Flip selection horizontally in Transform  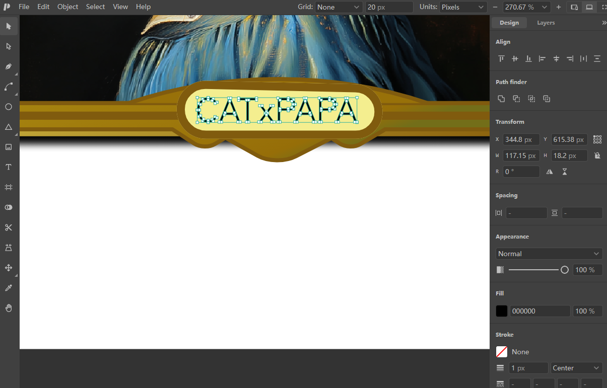(550, 172)
